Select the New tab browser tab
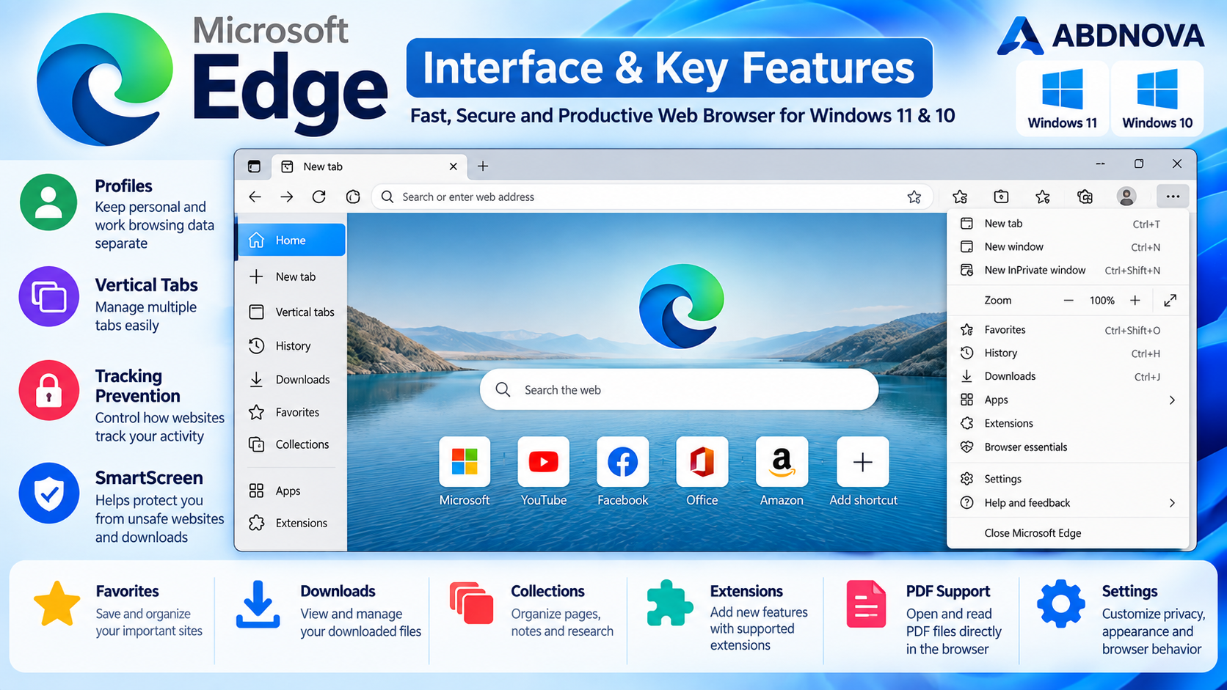This screenshot has height=690, width=1227. pyautogui.click(x=370, y=166)
